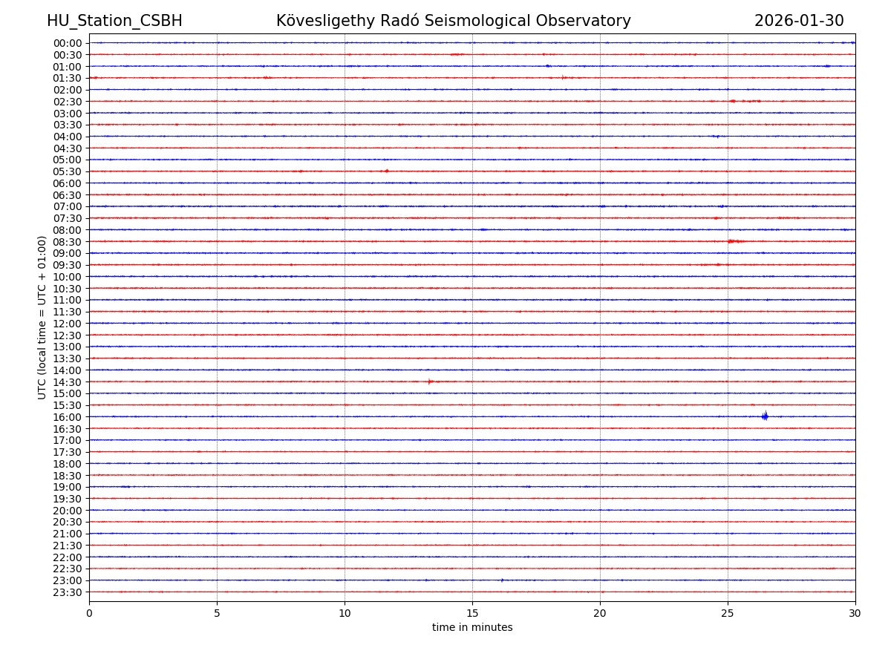Click the 30 minute tick label
This screenshot has height=668, width=891.
point(855,613)
